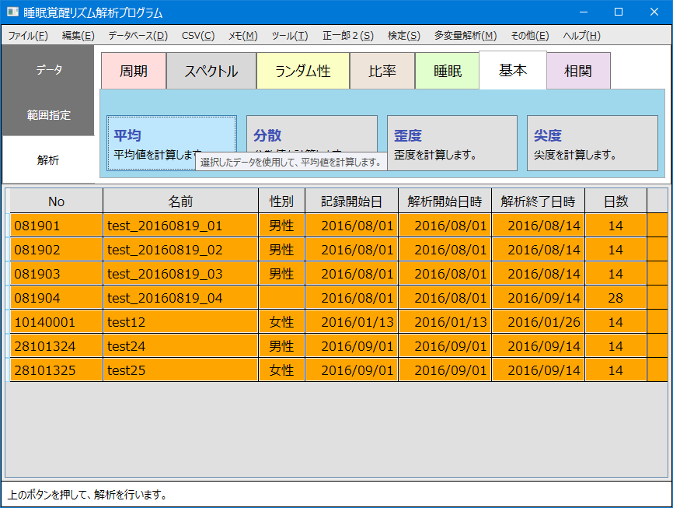
Task: Open the その他(E) menu
Action: pyautogui.click(x=530, y=36)
